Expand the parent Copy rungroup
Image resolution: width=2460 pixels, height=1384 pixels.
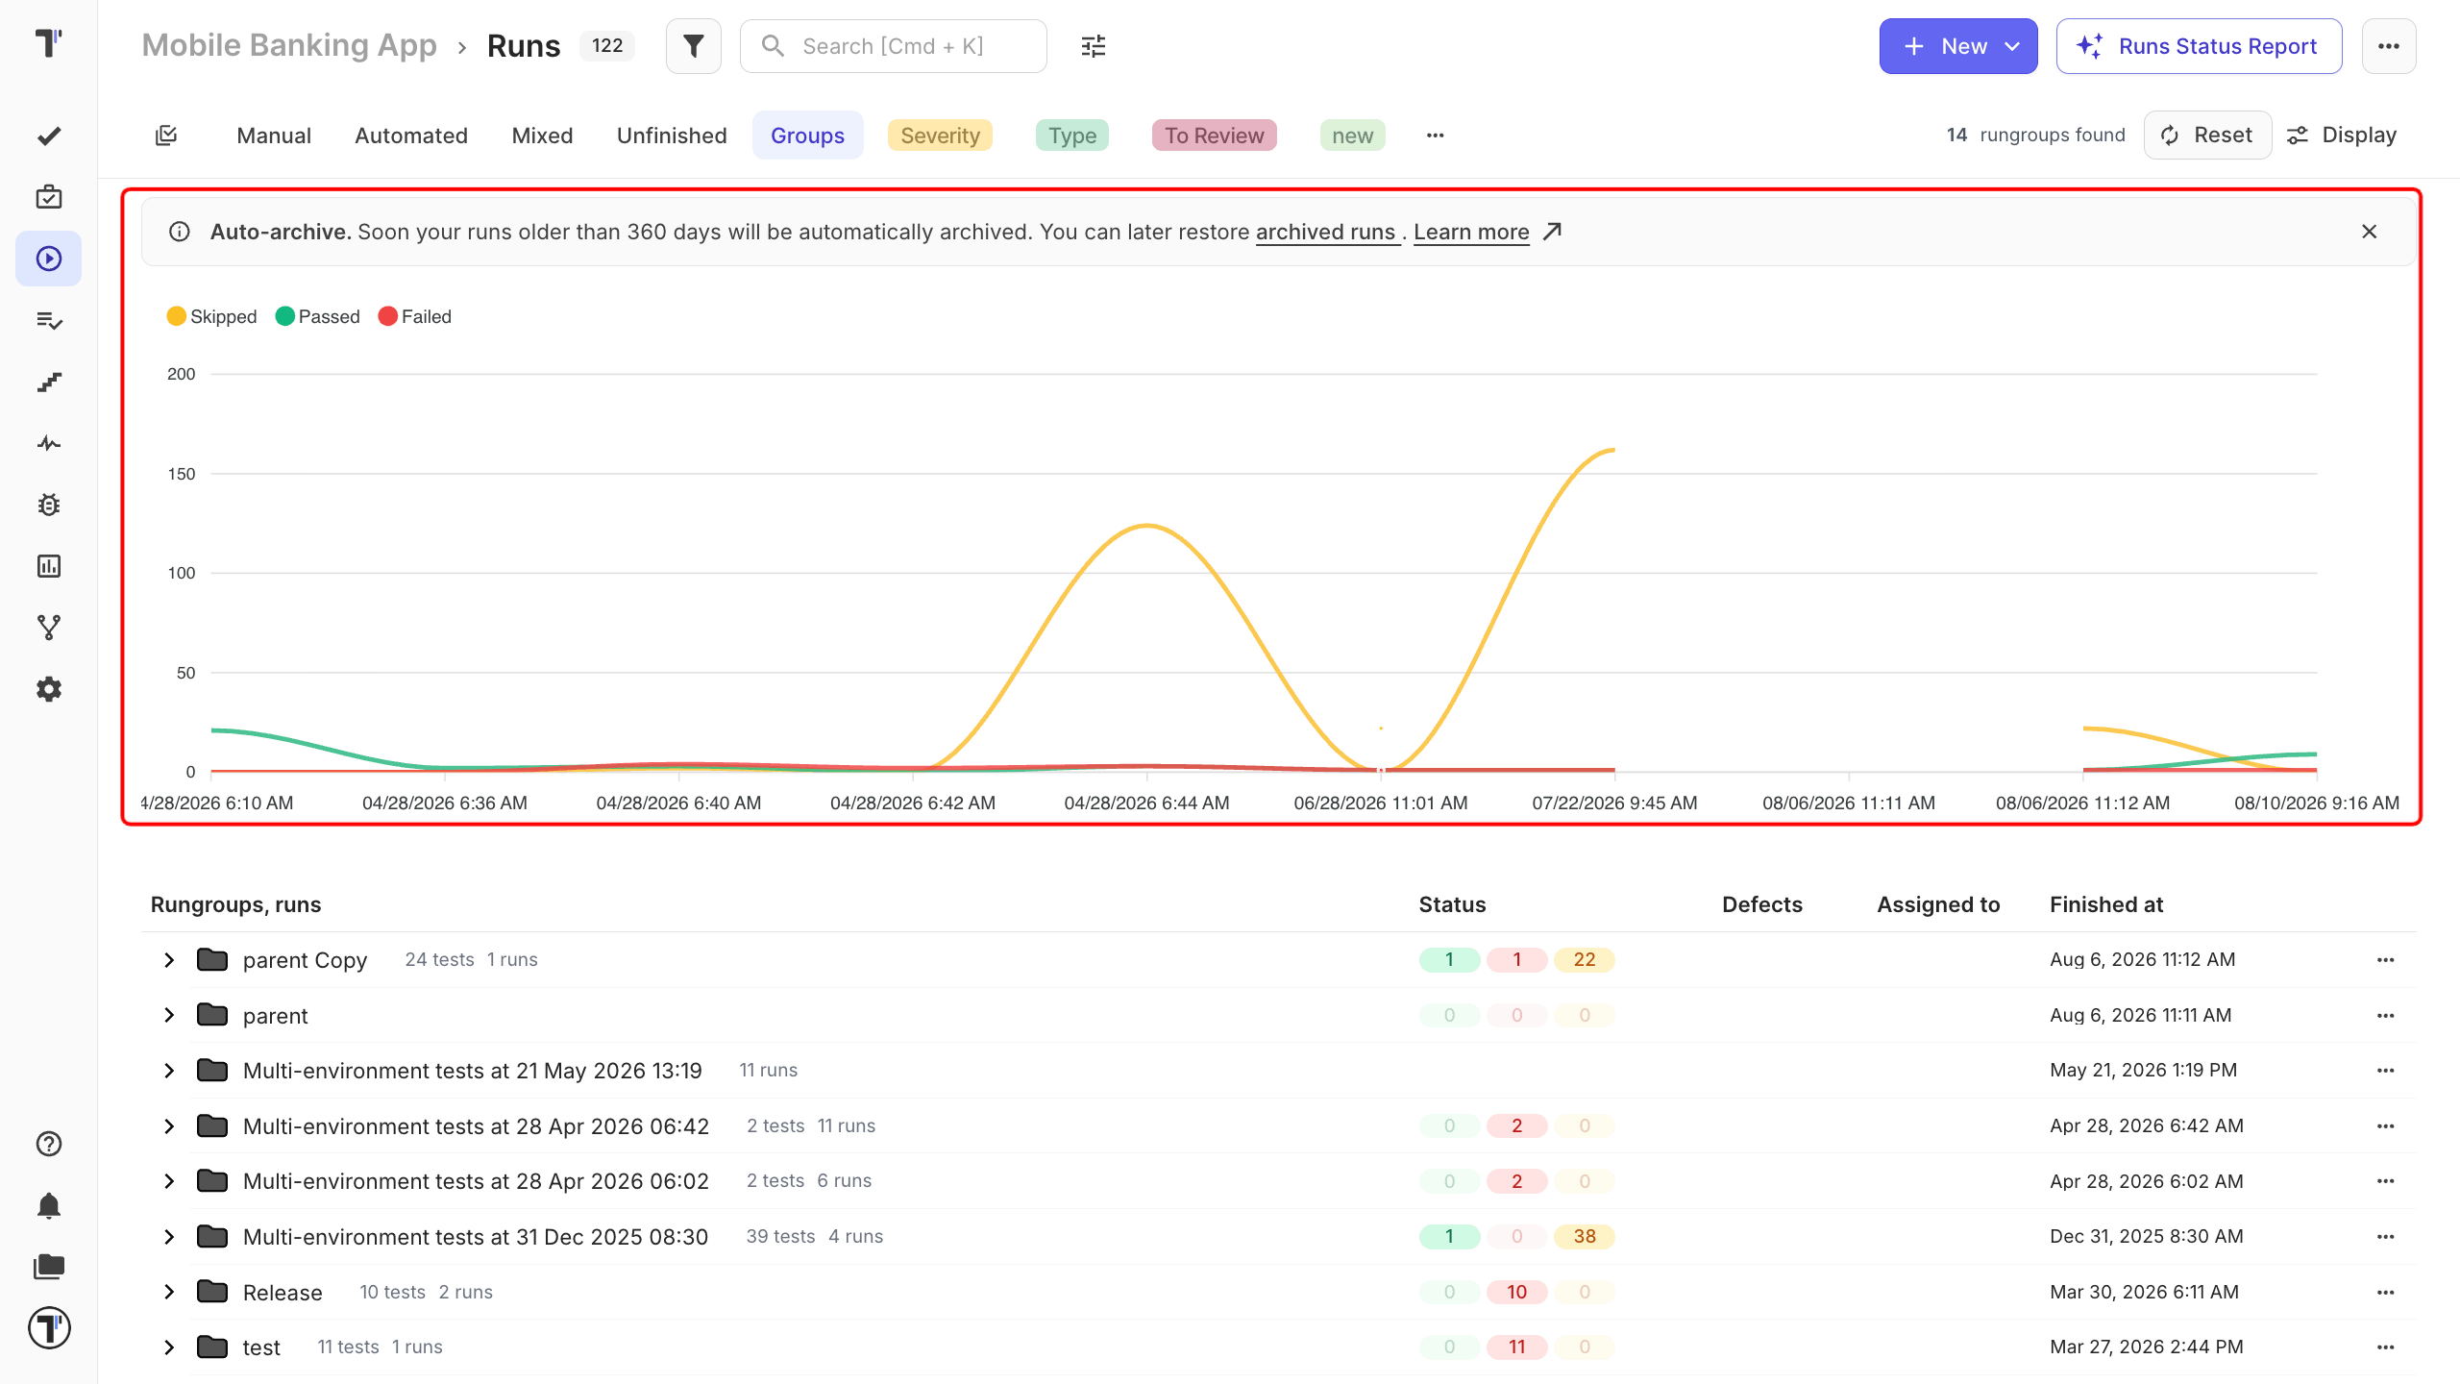169,960
